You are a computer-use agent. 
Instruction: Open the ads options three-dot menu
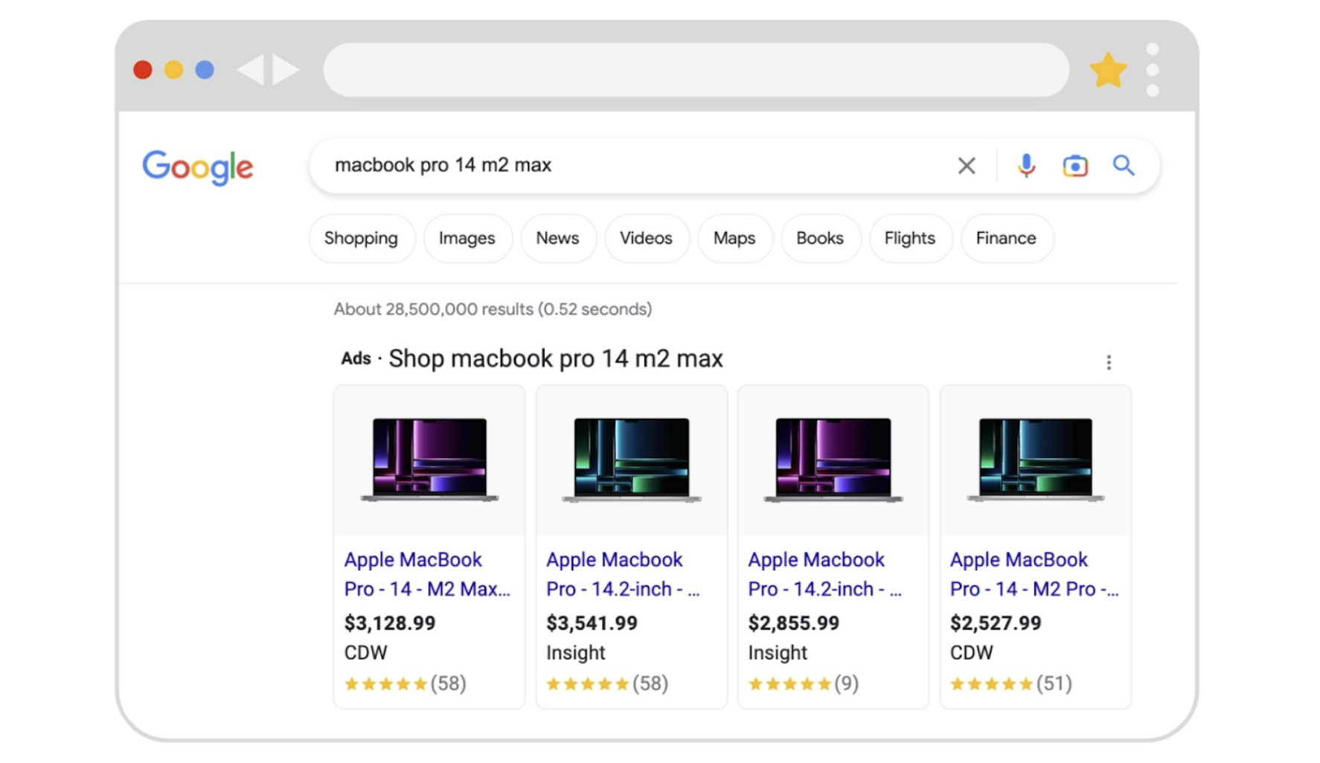[x=1109, y=362]
